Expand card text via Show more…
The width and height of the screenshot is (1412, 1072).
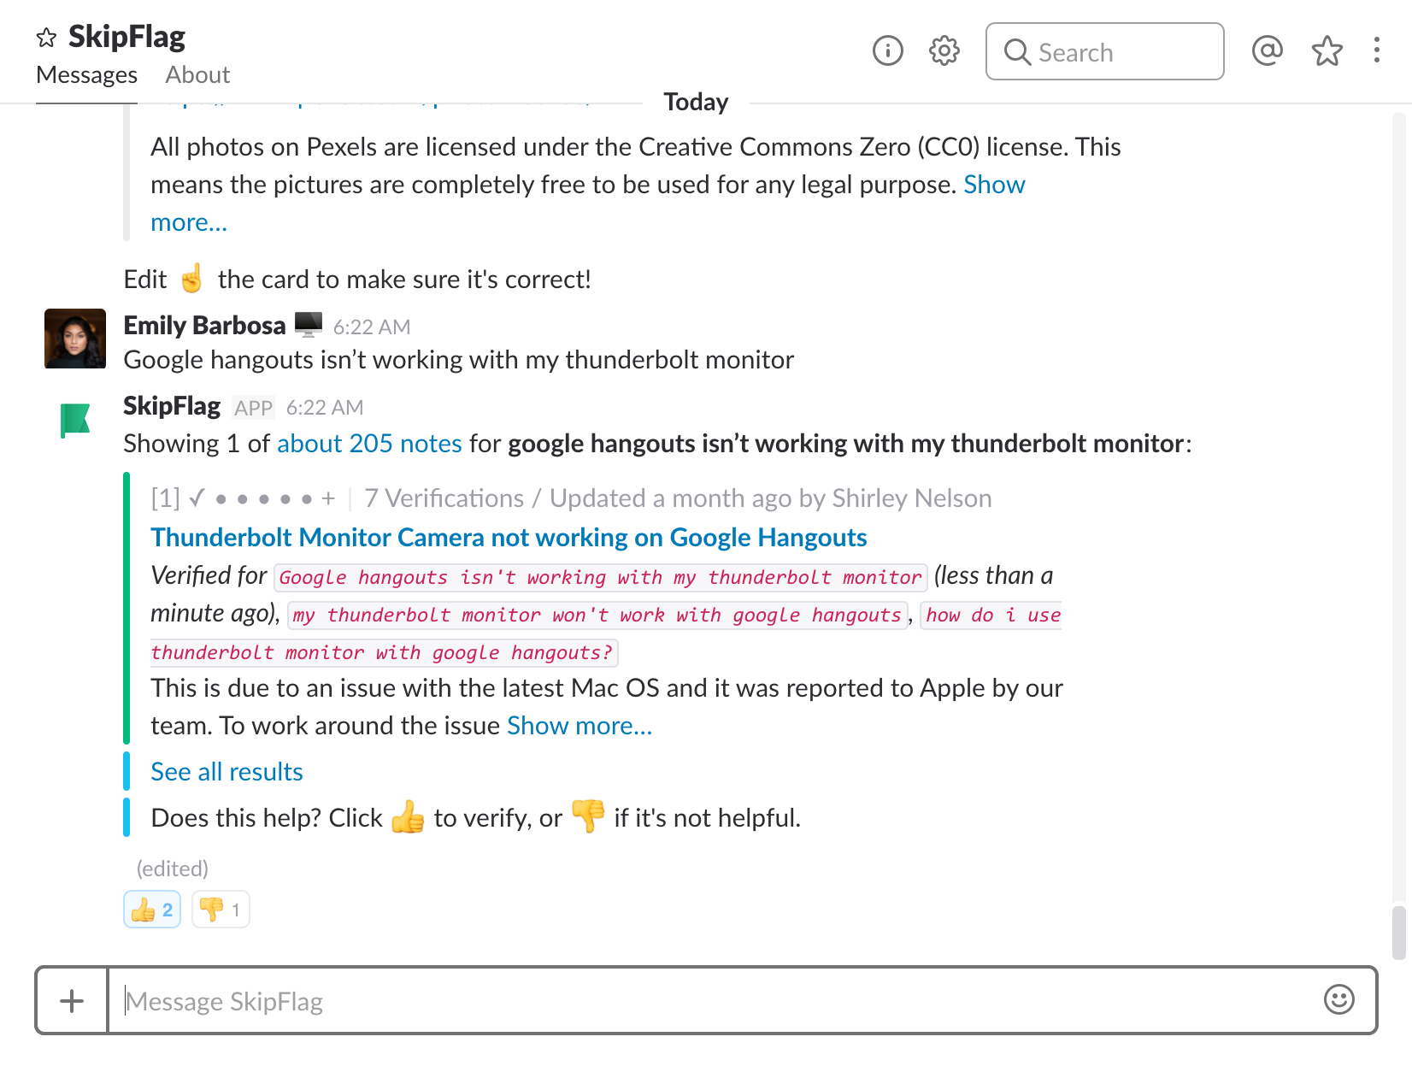pos(580,726)
